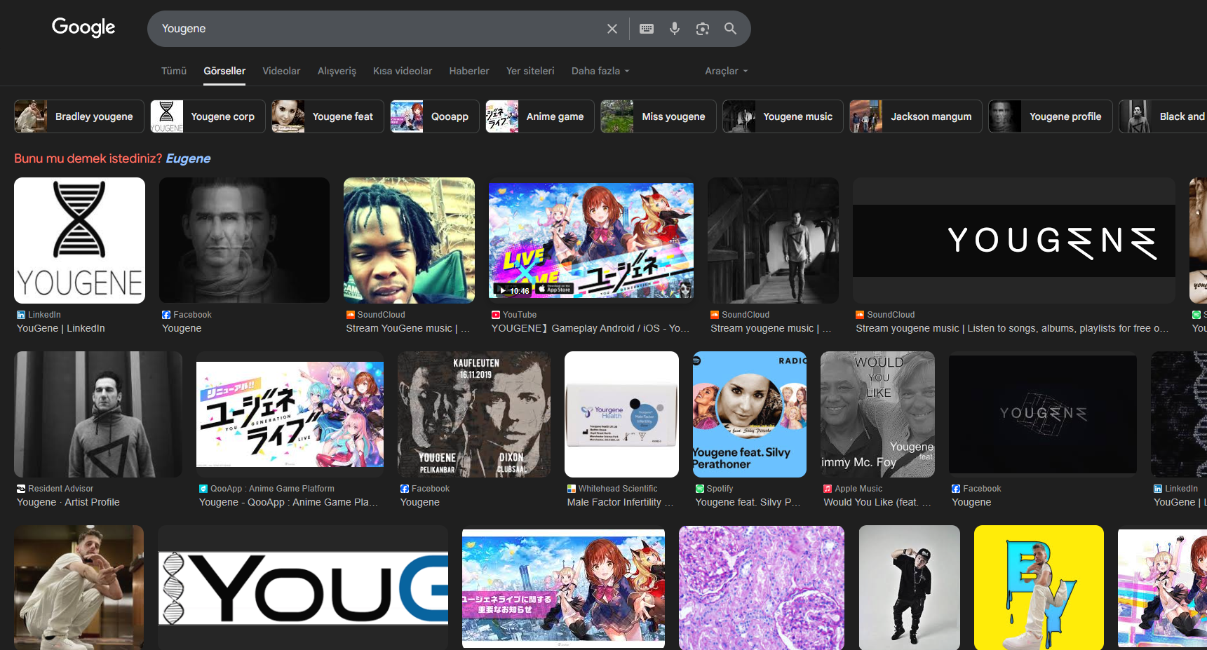Open the yellow cartoon letter thumbnail
Viewport: 1207px width, 650px height.
1039,588
